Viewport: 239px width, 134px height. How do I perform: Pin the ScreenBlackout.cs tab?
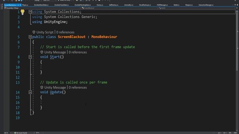coord(18,5)
